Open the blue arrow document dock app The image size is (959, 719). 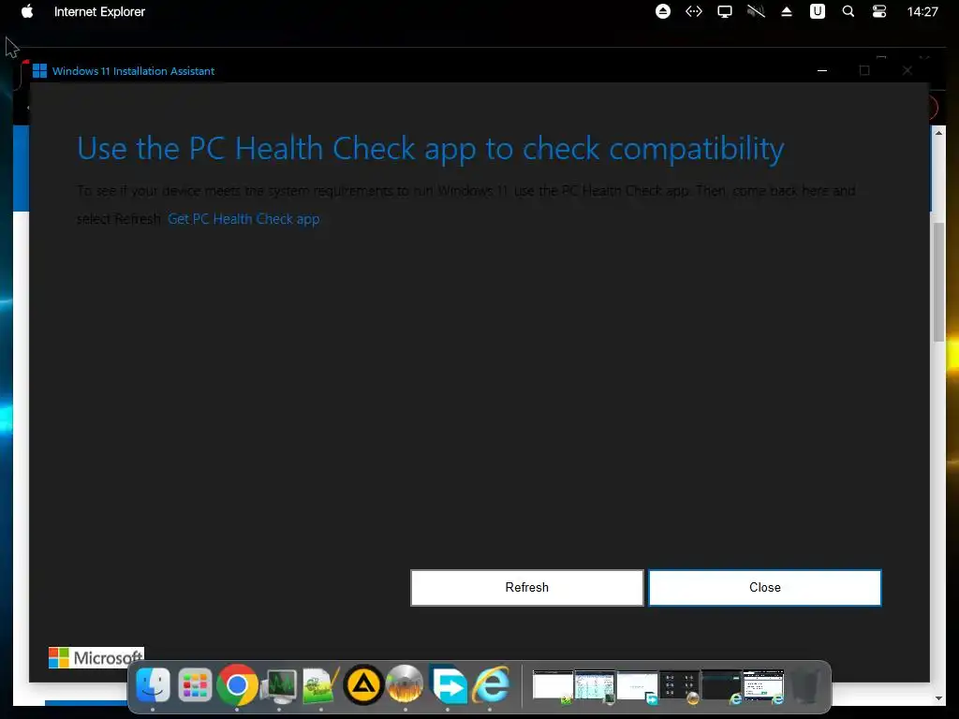coord(448,684)
